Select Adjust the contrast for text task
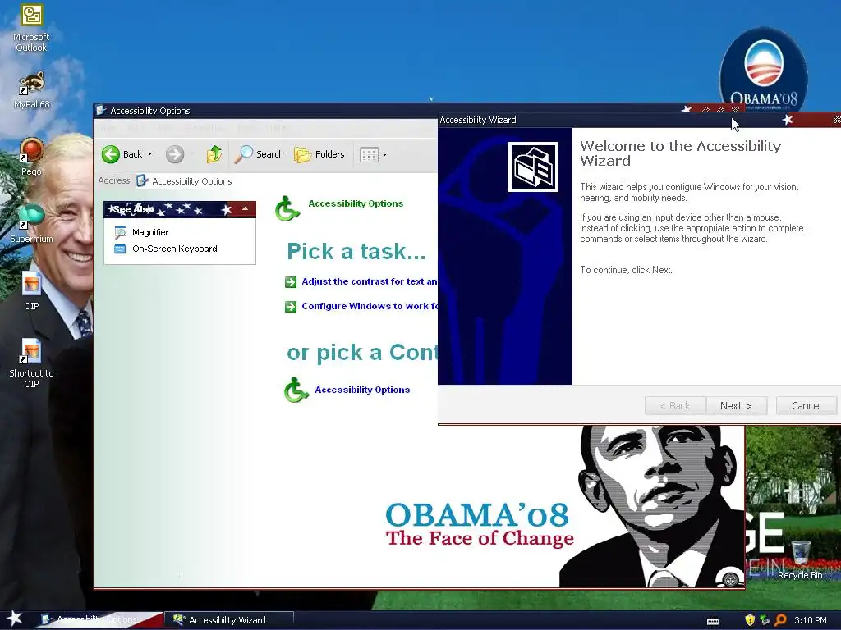Image resolution: width=841 pixels, height=630 pixels. 369,281
